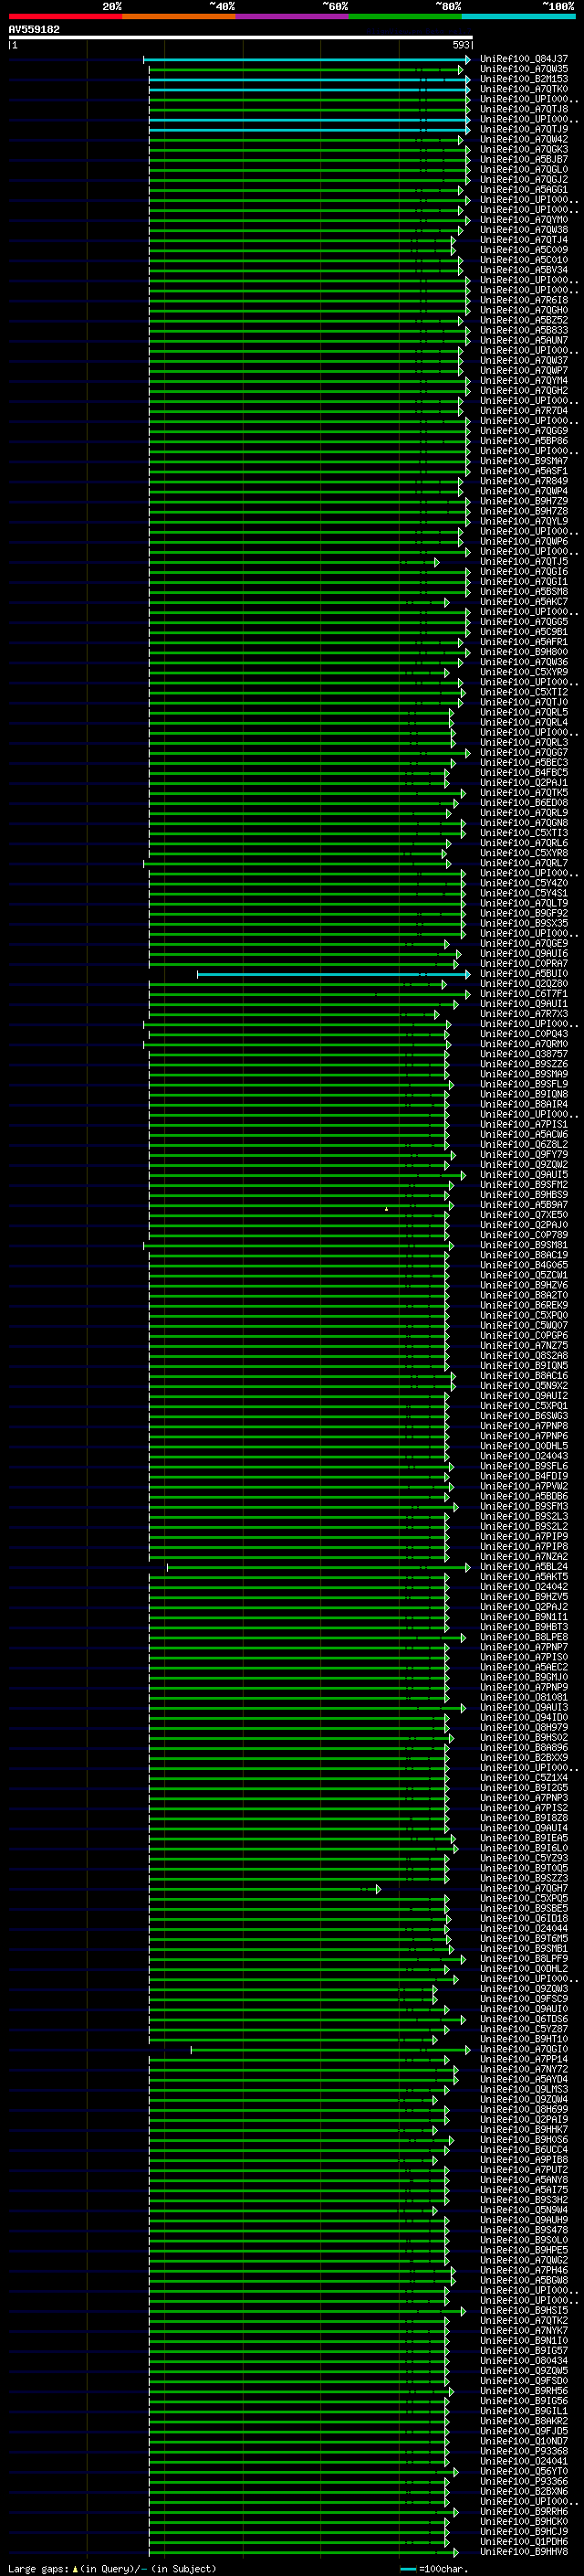Select the UniRef100_Q9AUI5 label
Image resolution: width=584 pixels, height=2576 pixels.
[x=524, y=1175]
